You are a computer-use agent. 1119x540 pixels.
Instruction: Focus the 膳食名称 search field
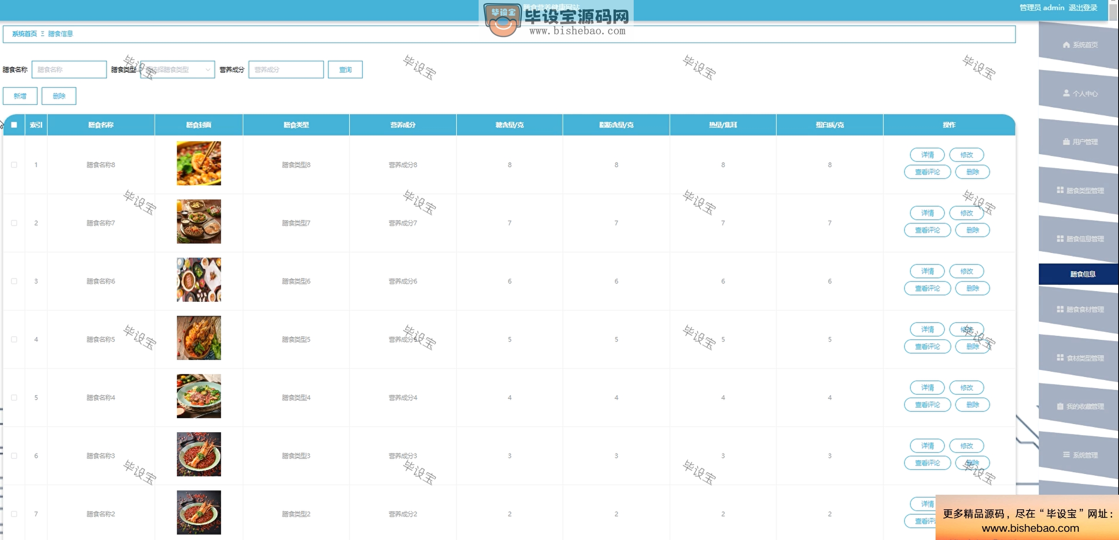coord(69,70)
